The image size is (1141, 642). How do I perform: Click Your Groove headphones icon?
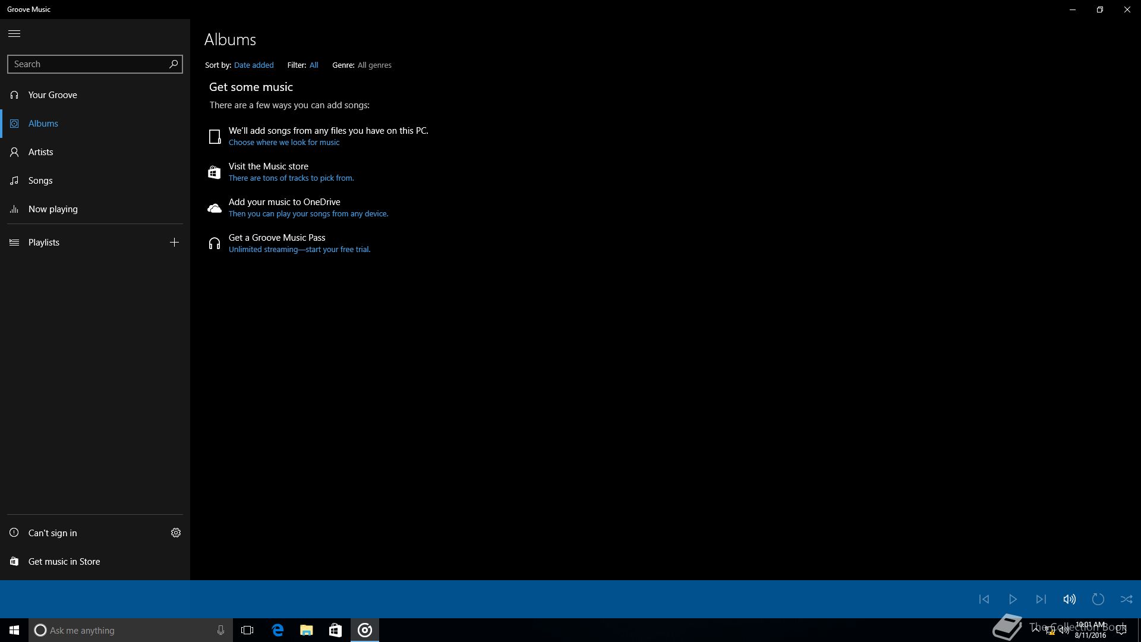pyautogui.click(x=14, y=95)
